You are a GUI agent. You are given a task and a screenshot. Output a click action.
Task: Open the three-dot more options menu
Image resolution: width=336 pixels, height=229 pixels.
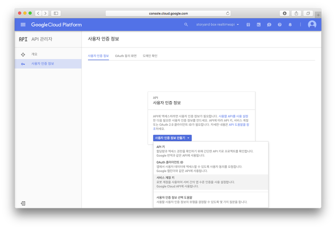coord(300,24)
